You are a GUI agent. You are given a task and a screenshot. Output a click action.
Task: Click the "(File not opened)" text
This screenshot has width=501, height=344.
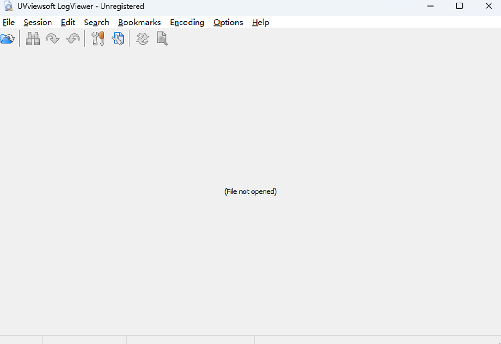pyautogui.click(x=250, y=191)
